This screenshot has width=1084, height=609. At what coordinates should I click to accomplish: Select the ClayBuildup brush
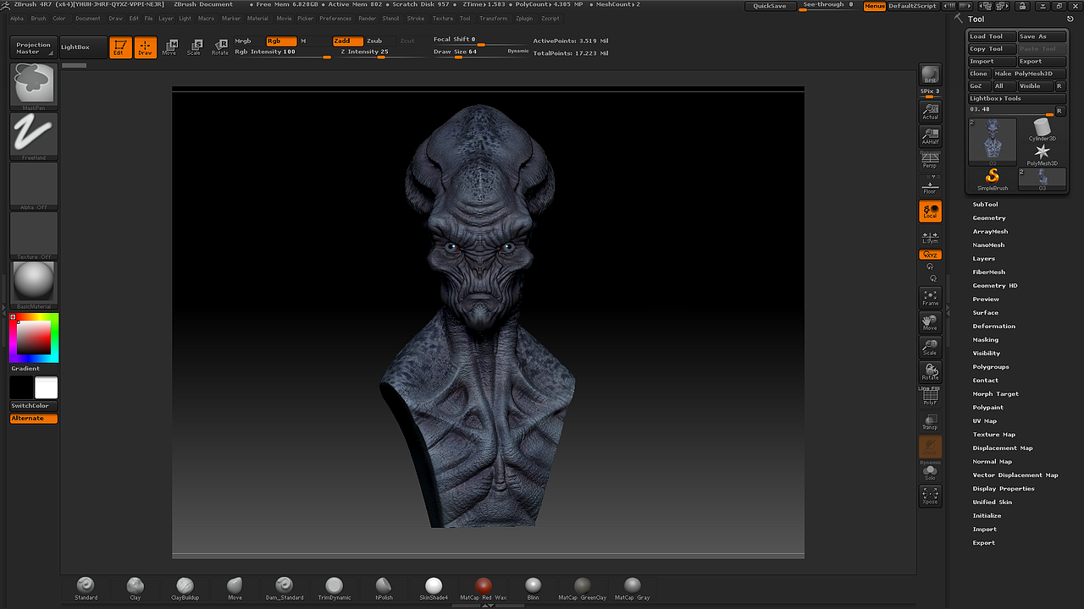[185, 589]
